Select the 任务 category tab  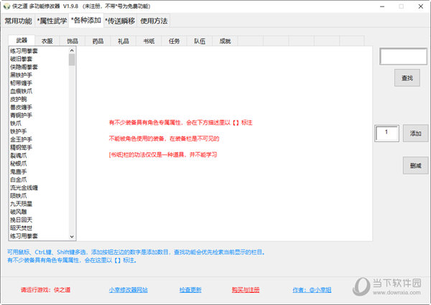click(174, 41)
